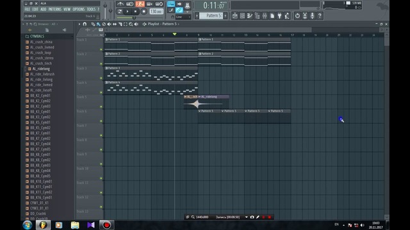410x230 pixels.
Task: Click the screenshot camera icon in recorder bar
Action: 252,217
